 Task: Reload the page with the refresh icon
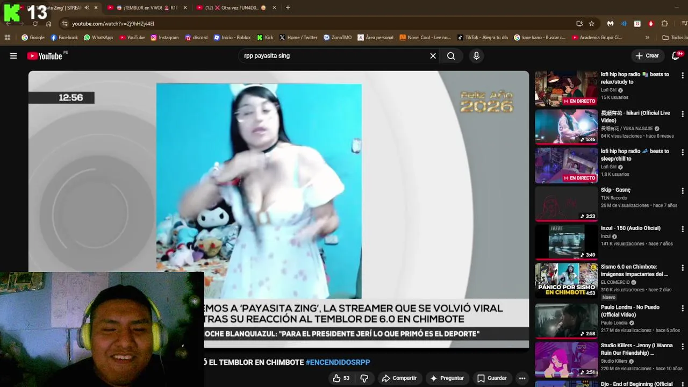35,24
